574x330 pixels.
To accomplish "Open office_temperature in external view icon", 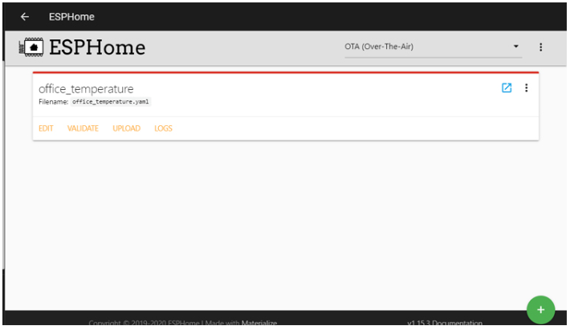I will (507, 88).
